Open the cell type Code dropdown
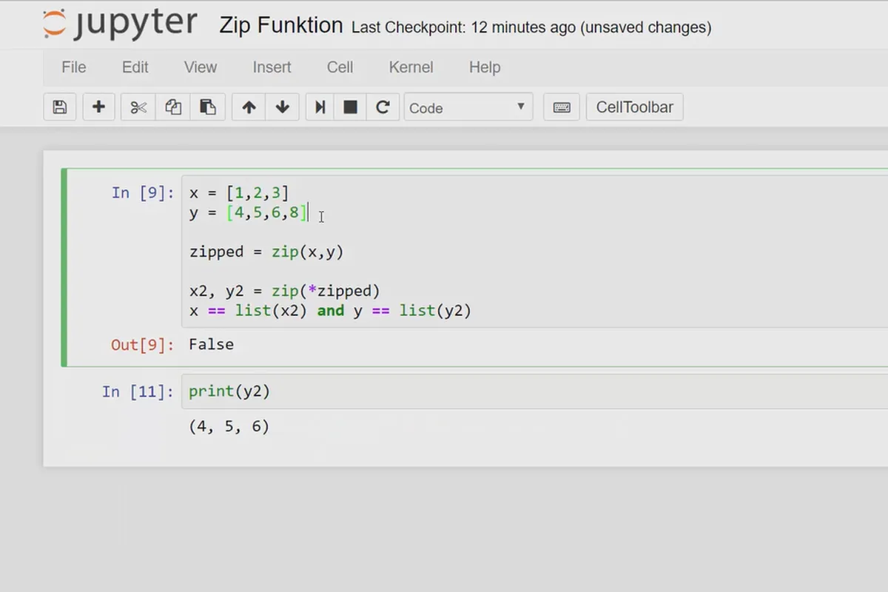This screenshot has height=592, width=888. click(468, 107)
